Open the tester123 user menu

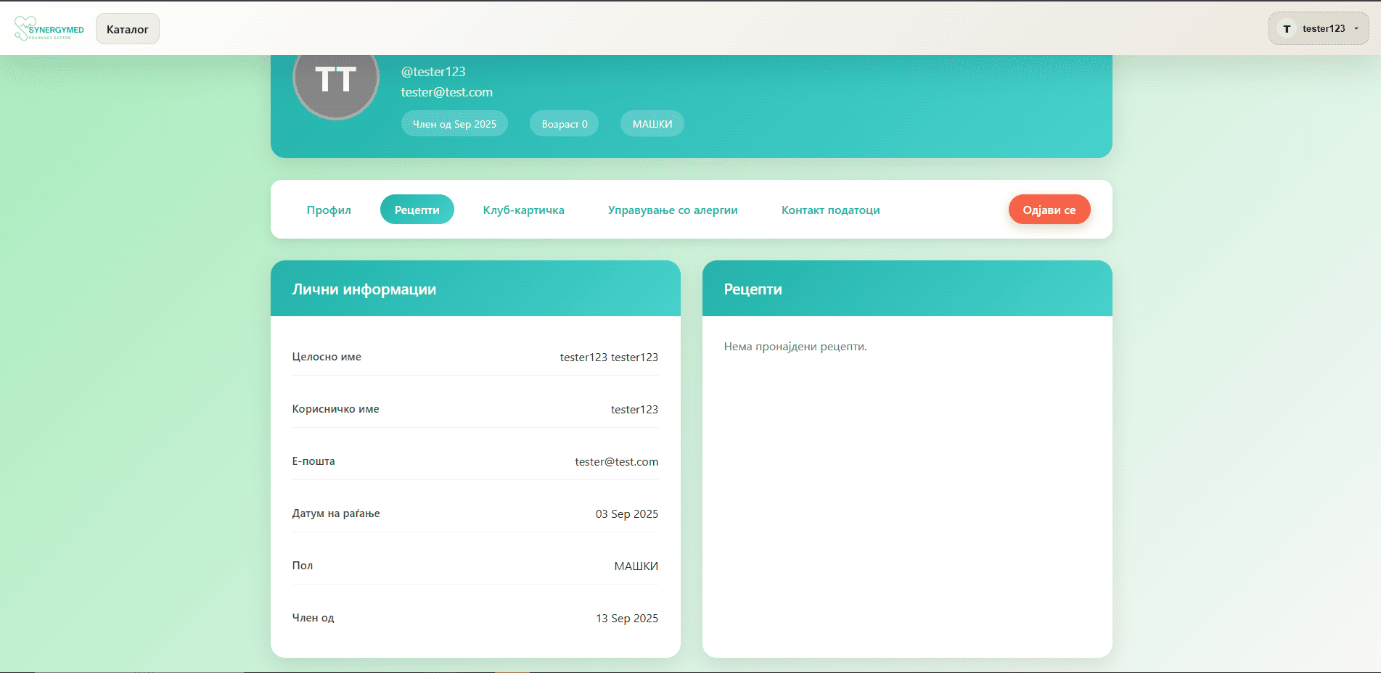(1323, 29)
